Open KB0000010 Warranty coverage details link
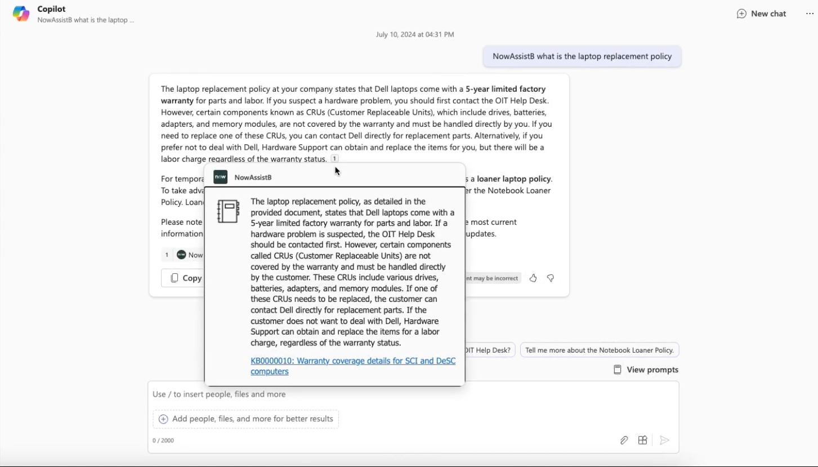This screenshot has height=467, width=818. 353,366
